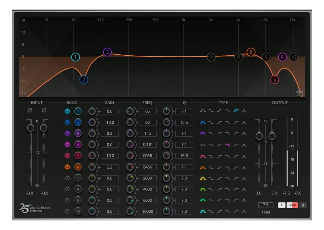The image size is (324, 230).
Task: Click the band 8 frequency field 4000
Action: pos(147,189)
